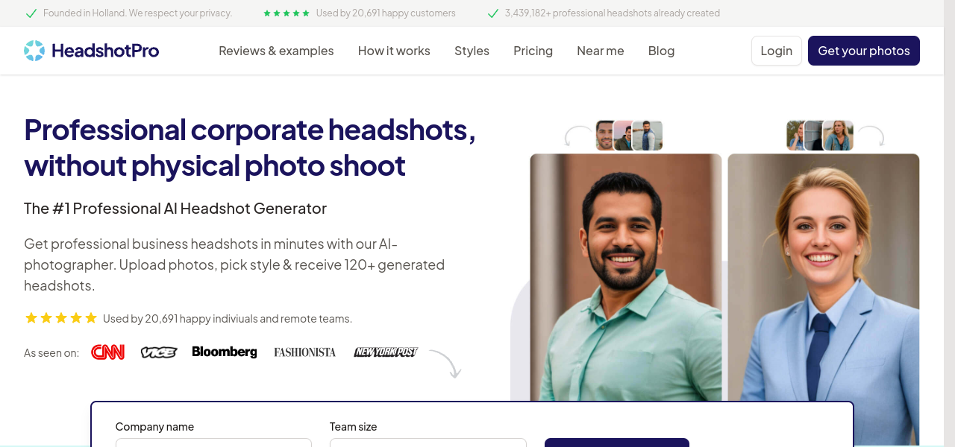
Task: Visit the Blog
Action: tap(661, 51)
